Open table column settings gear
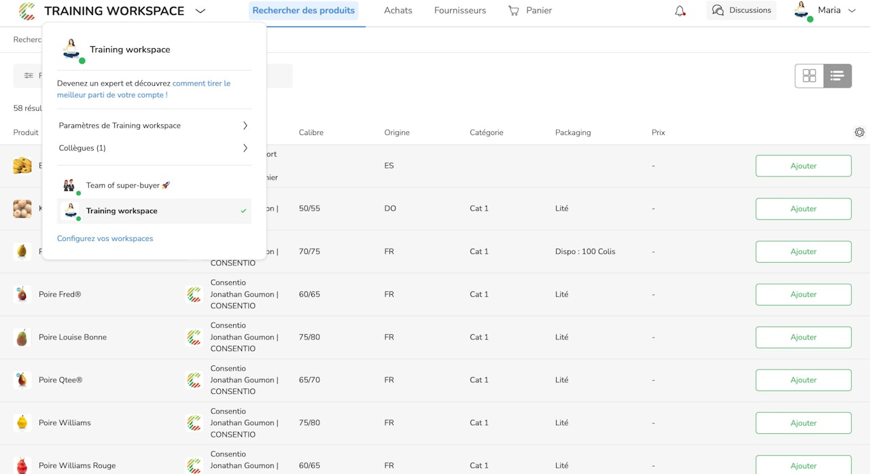Viewport: 870px width, 474px height. [x=859, y=132]
